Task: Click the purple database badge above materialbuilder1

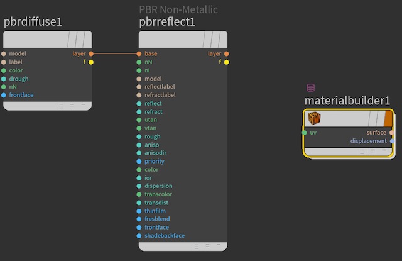Action: (x=310, y=88)
